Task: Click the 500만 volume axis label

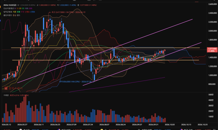Action: point(211,95)
